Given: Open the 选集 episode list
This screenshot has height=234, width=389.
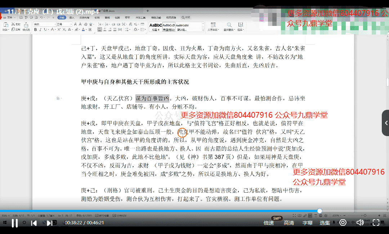Looking at the screenshot, I should pos(325,223).
